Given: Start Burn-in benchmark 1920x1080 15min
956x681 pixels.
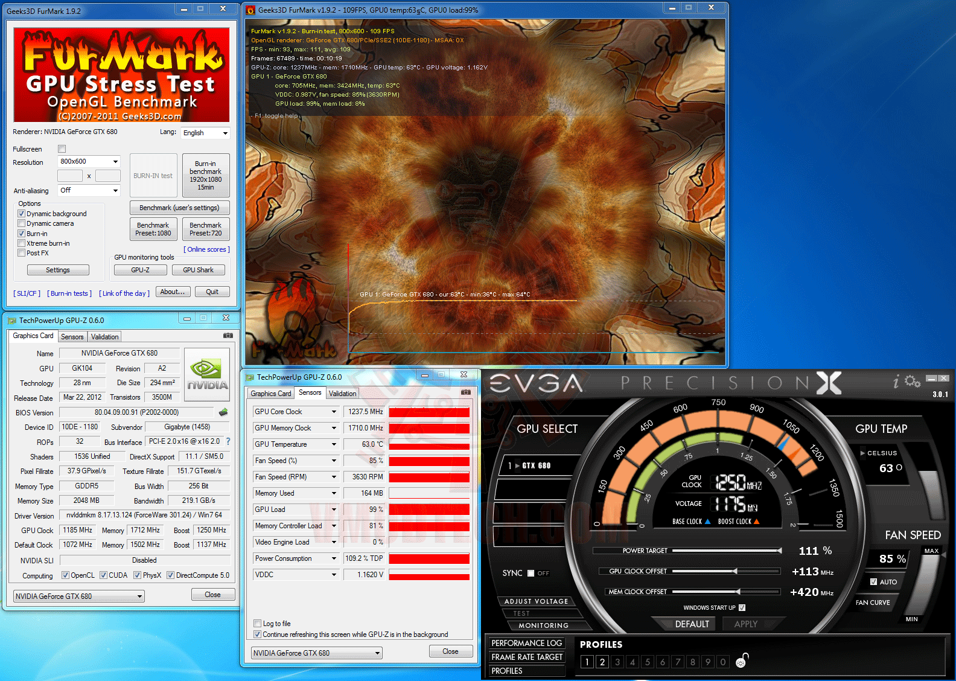Looking at the screenshot, I should (206, 175).
